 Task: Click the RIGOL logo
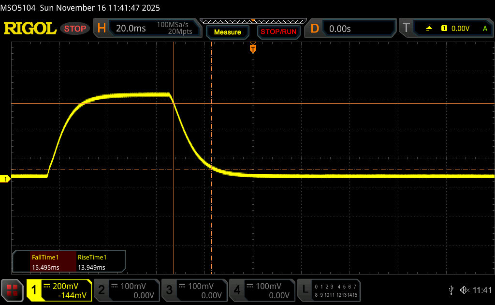30,29
